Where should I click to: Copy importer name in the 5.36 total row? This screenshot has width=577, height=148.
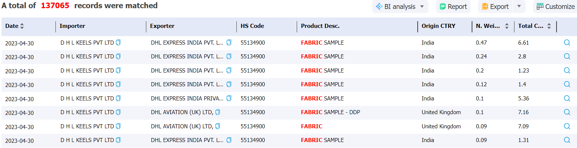tap(118, 98)
